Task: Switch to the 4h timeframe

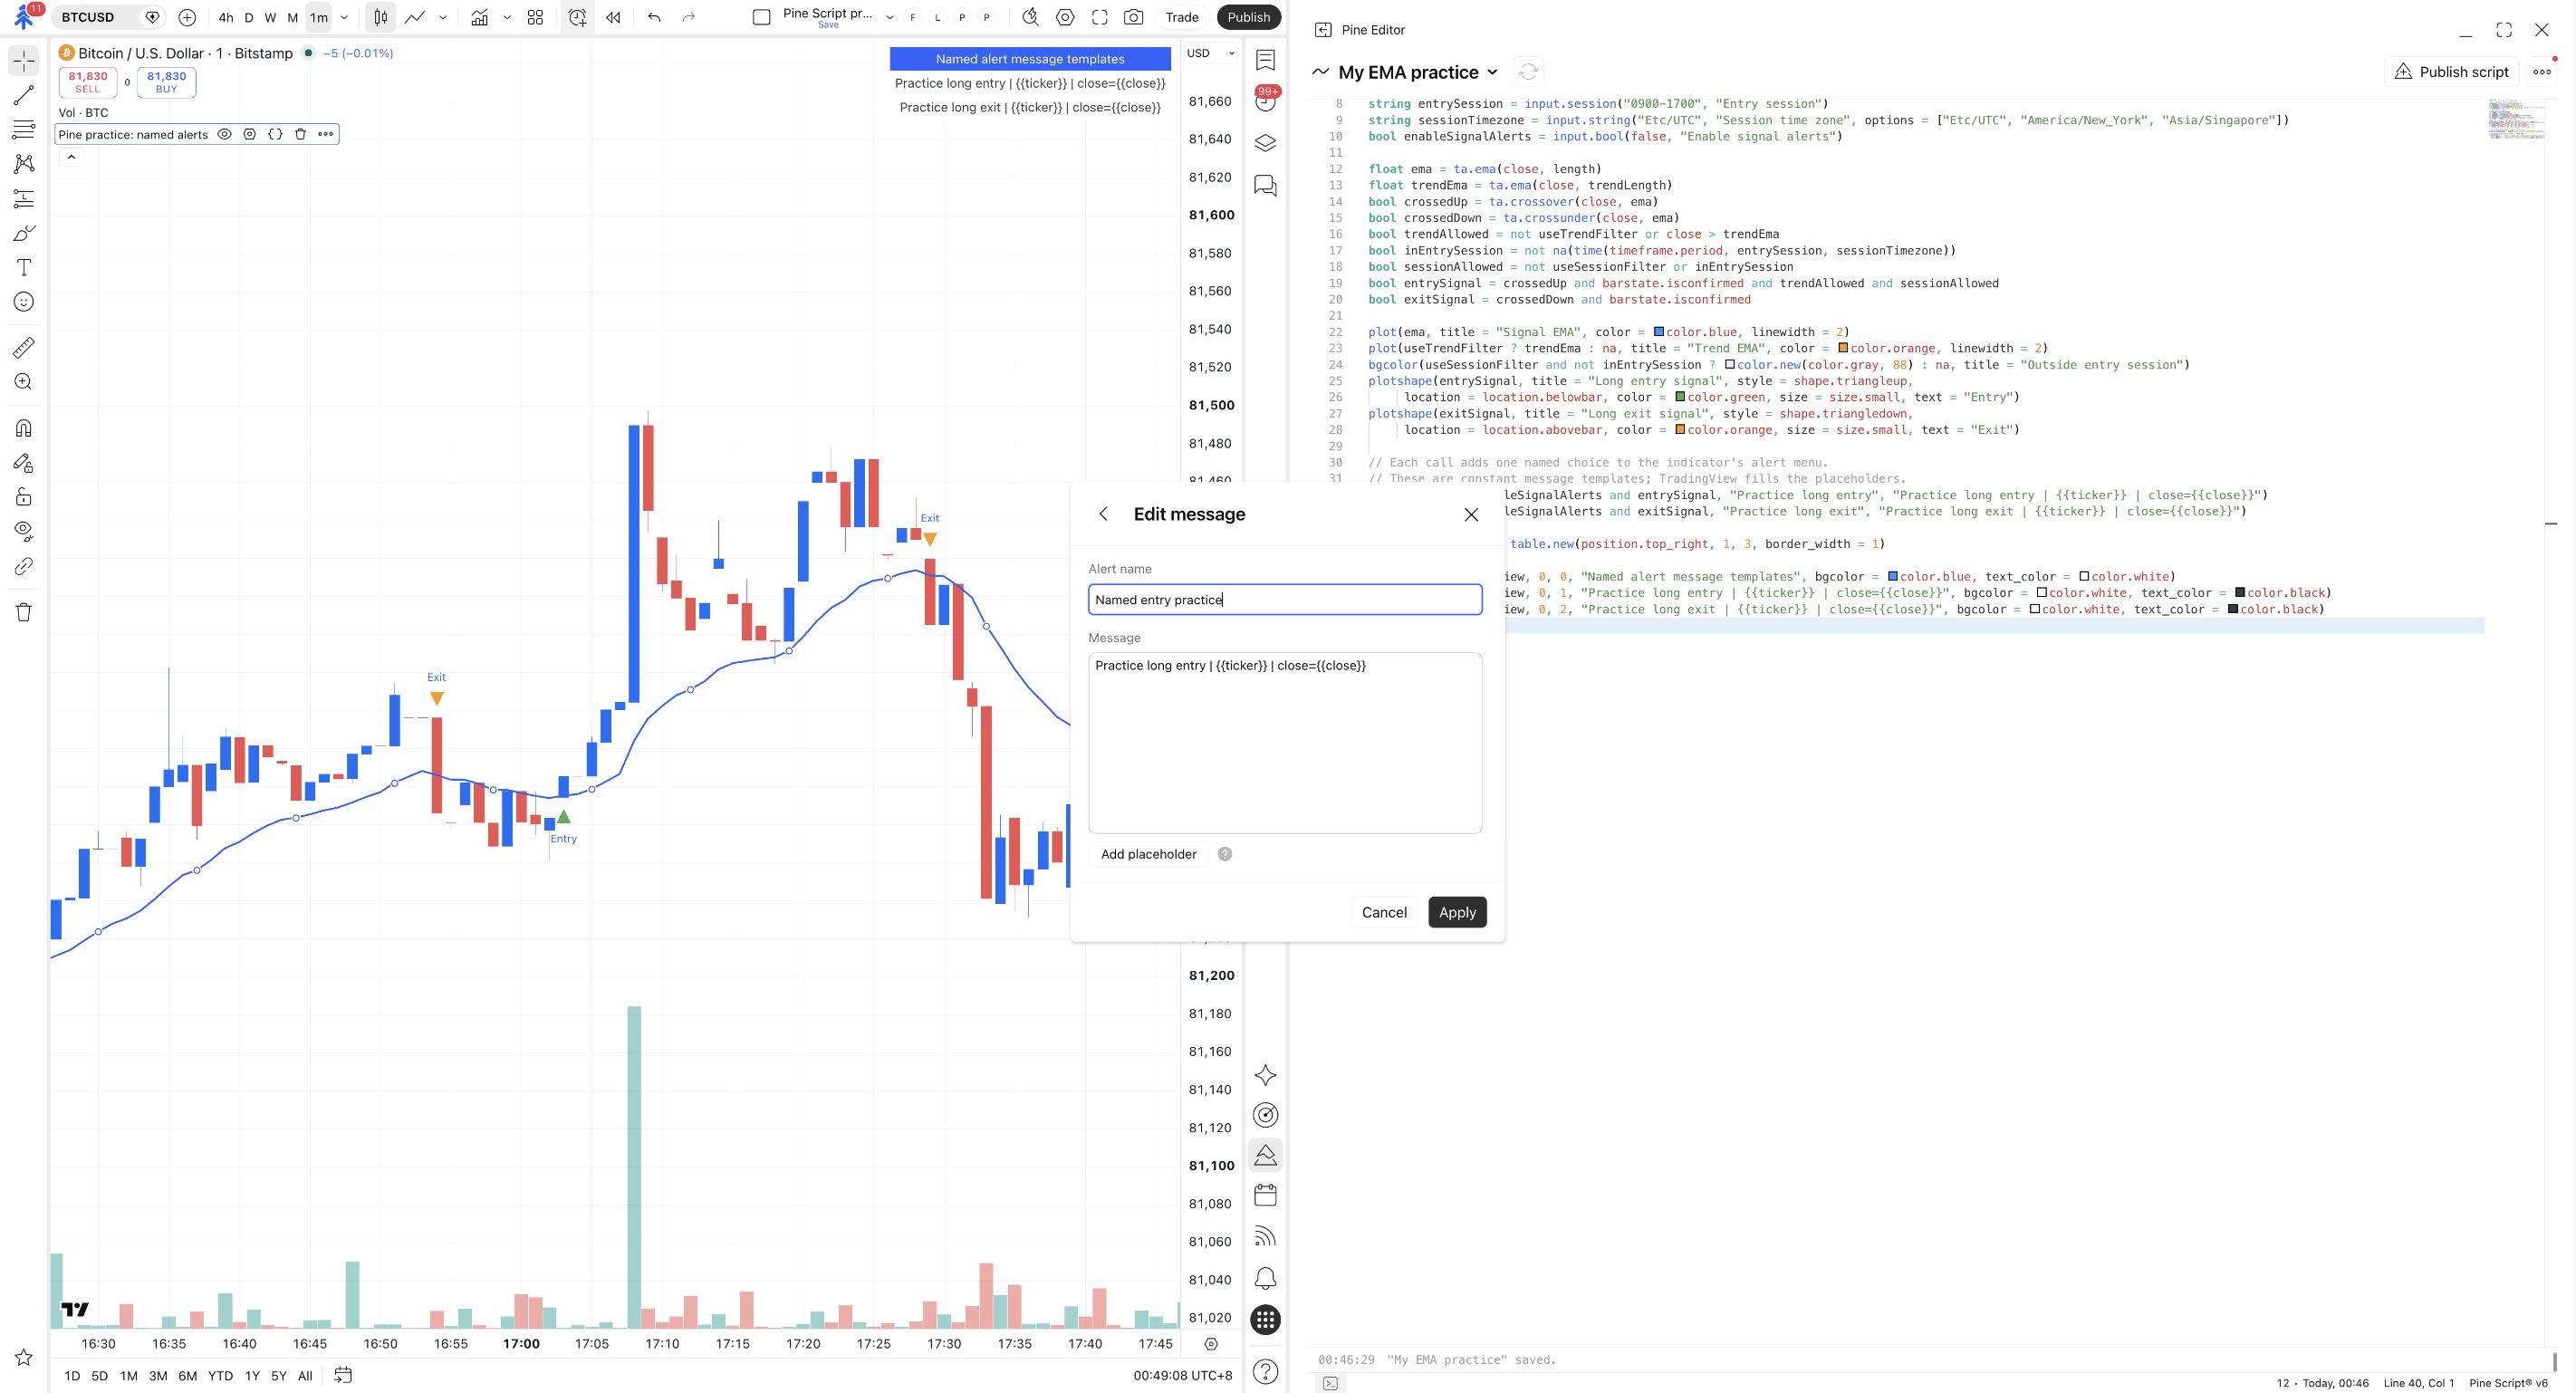Action: click(x=225, y=17)
